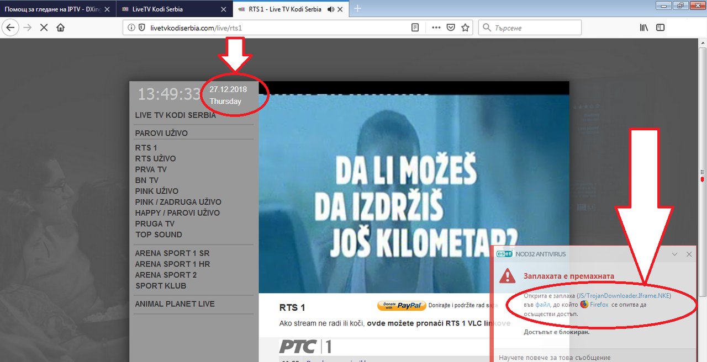Open tracking protection shield icon
This screenshot has height=362, width=707.
(141, 28)
